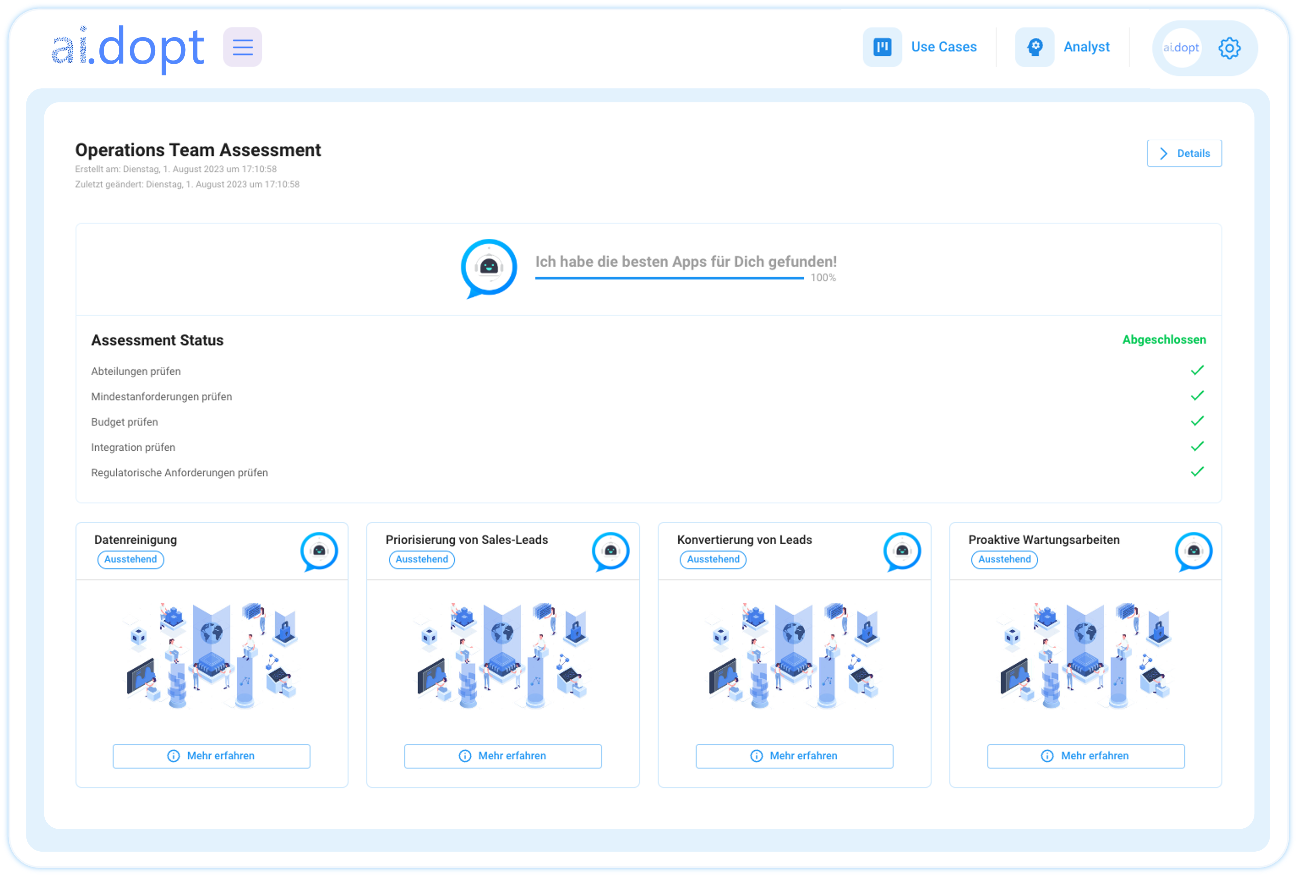Click Mehr erfahren under Konvertierung von Leads

click(794, 756)
